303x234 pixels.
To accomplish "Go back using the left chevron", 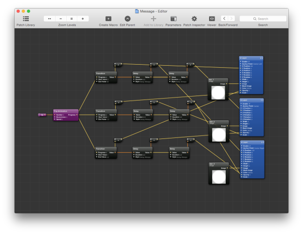I will pyautogui.click(x=224, y=19).
